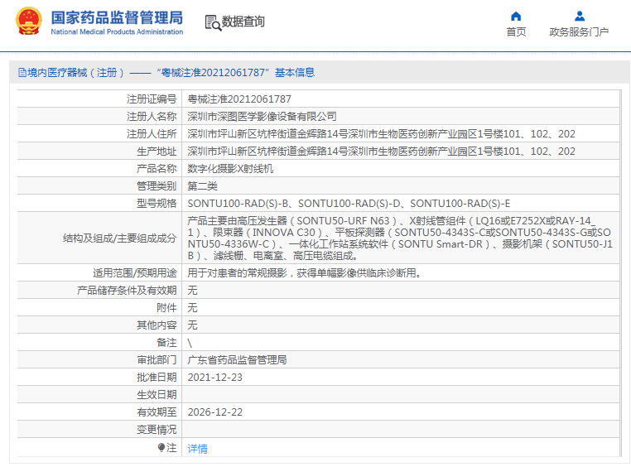Open the 详情 link
The image size is (631, 467).
tap(198, 448)
